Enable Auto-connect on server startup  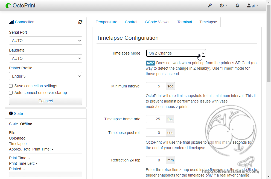coord(11,93)
